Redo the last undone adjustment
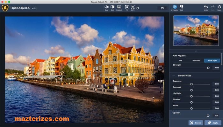The height and width of the screenshot is (127, 223). click(212, 8)
